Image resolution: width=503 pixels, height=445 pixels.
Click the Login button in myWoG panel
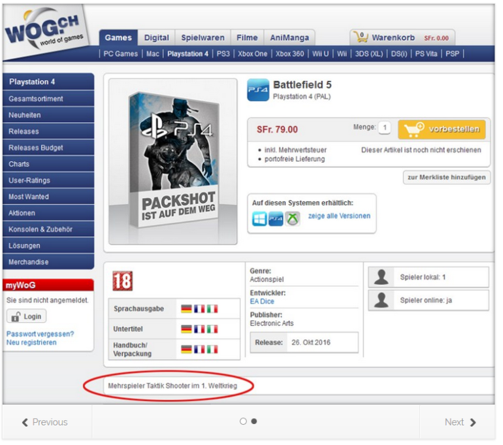[27, 316]
